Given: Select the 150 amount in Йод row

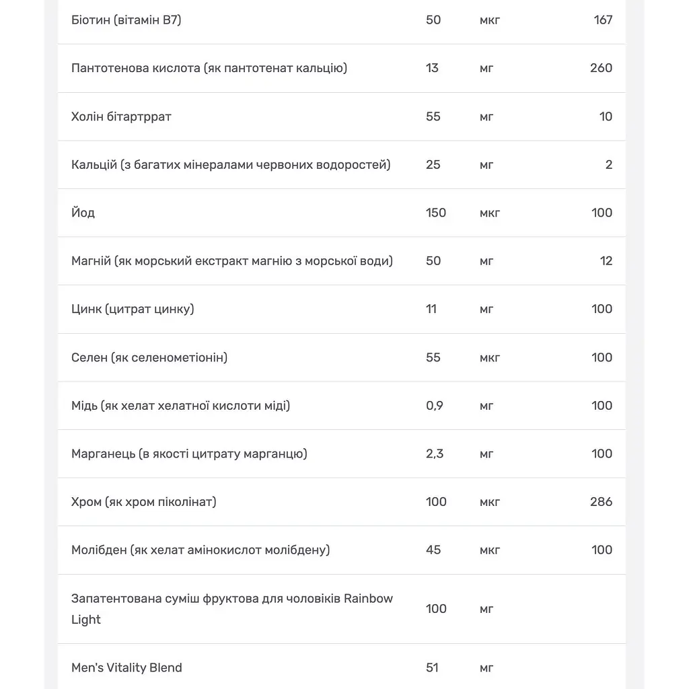Looking at the screenshot, I should coord(436,213).
